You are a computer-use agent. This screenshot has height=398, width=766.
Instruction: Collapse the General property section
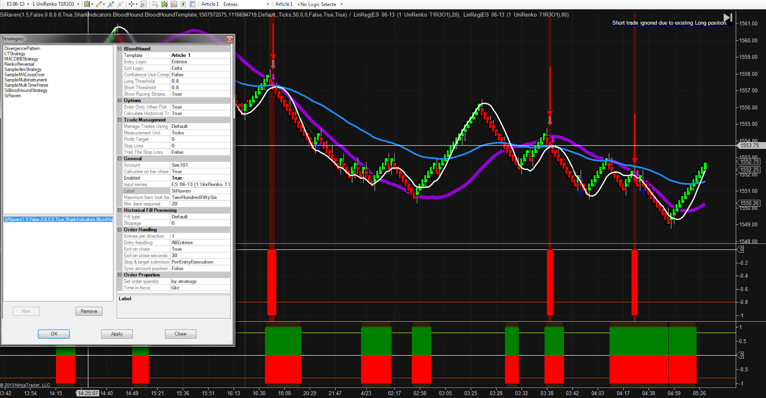(x=120, y=159)
